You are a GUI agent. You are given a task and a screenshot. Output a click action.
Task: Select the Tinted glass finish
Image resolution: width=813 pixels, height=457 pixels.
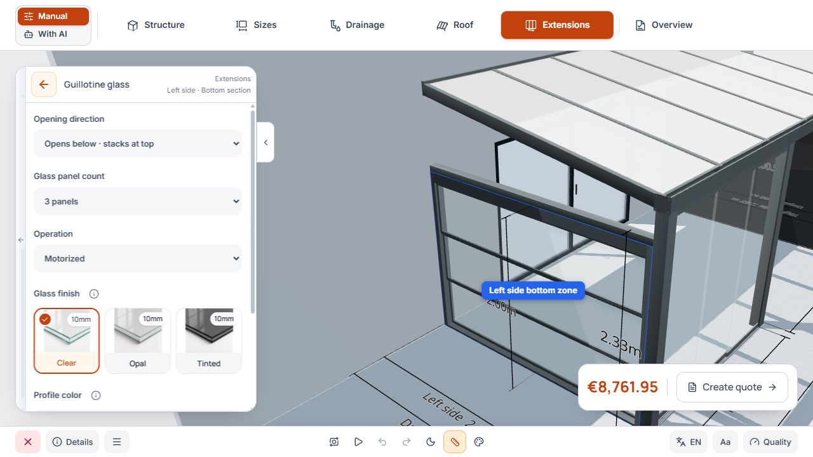[209, 341]
